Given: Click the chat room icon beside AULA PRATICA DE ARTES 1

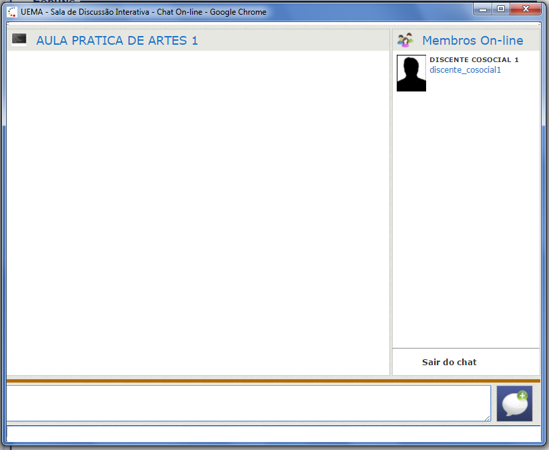Looking at the screenshot, I should click(19, 40).
